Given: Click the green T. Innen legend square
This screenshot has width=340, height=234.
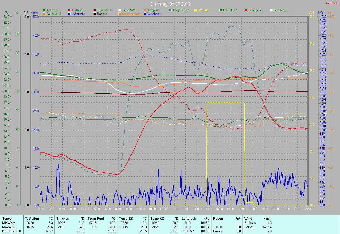Looking at the screenshot, I should coord(44,10).
